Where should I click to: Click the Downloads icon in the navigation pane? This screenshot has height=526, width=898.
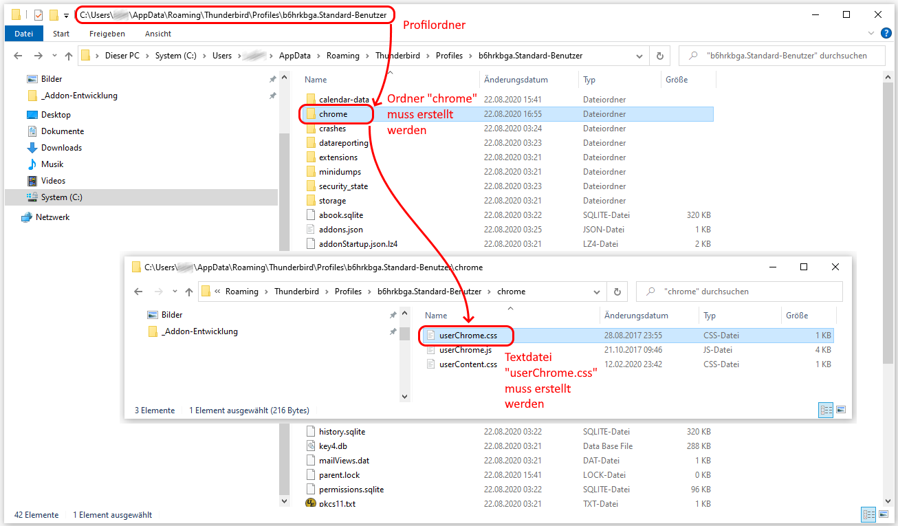coord(32,148)
